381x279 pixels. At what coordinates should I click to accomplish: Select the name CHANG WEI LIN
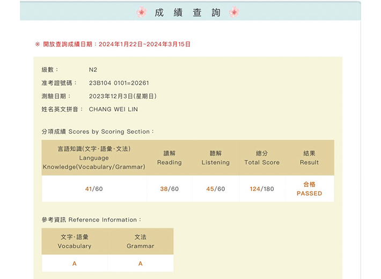(x=113, y=109)
